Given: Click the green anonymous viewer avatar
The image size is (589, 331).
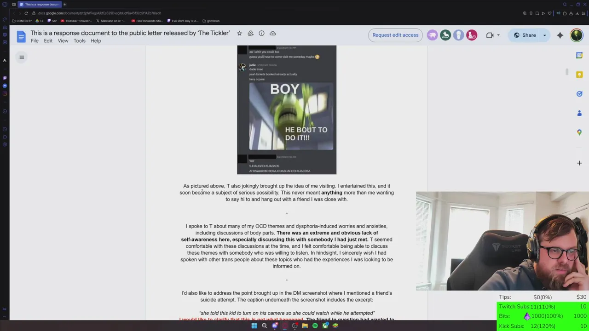Looking at the screenshot, I should (445, 35).
